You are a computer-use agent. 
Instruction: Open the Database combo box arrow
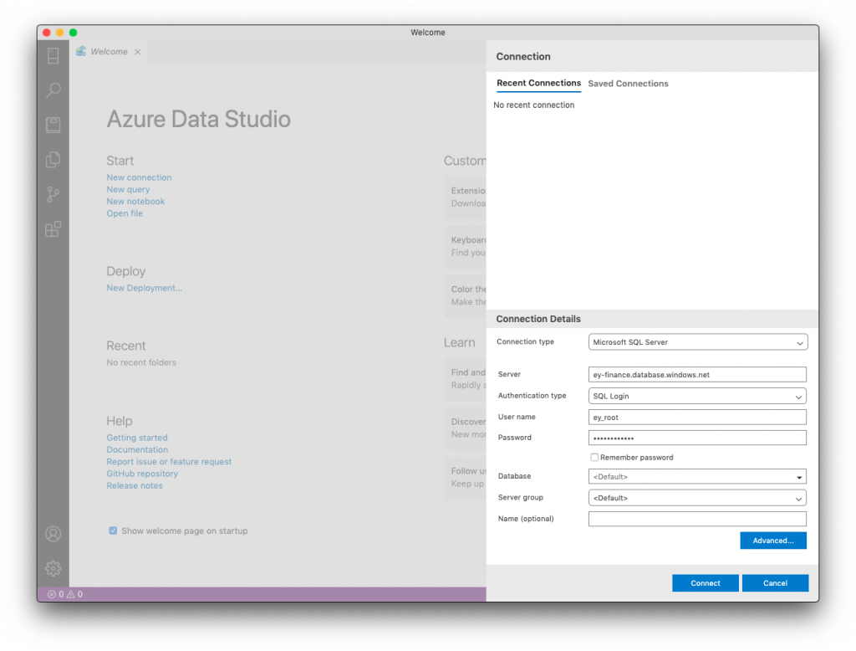(x=800, y=477)
